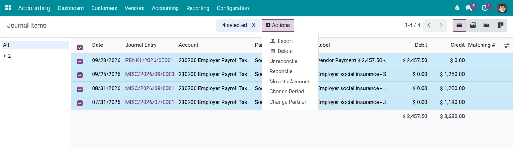Image resolution: width=513 pixels, height=149 pixels.
Task: Choose Move to Account action
Action: pyautogui.click(x=290, y=82)
